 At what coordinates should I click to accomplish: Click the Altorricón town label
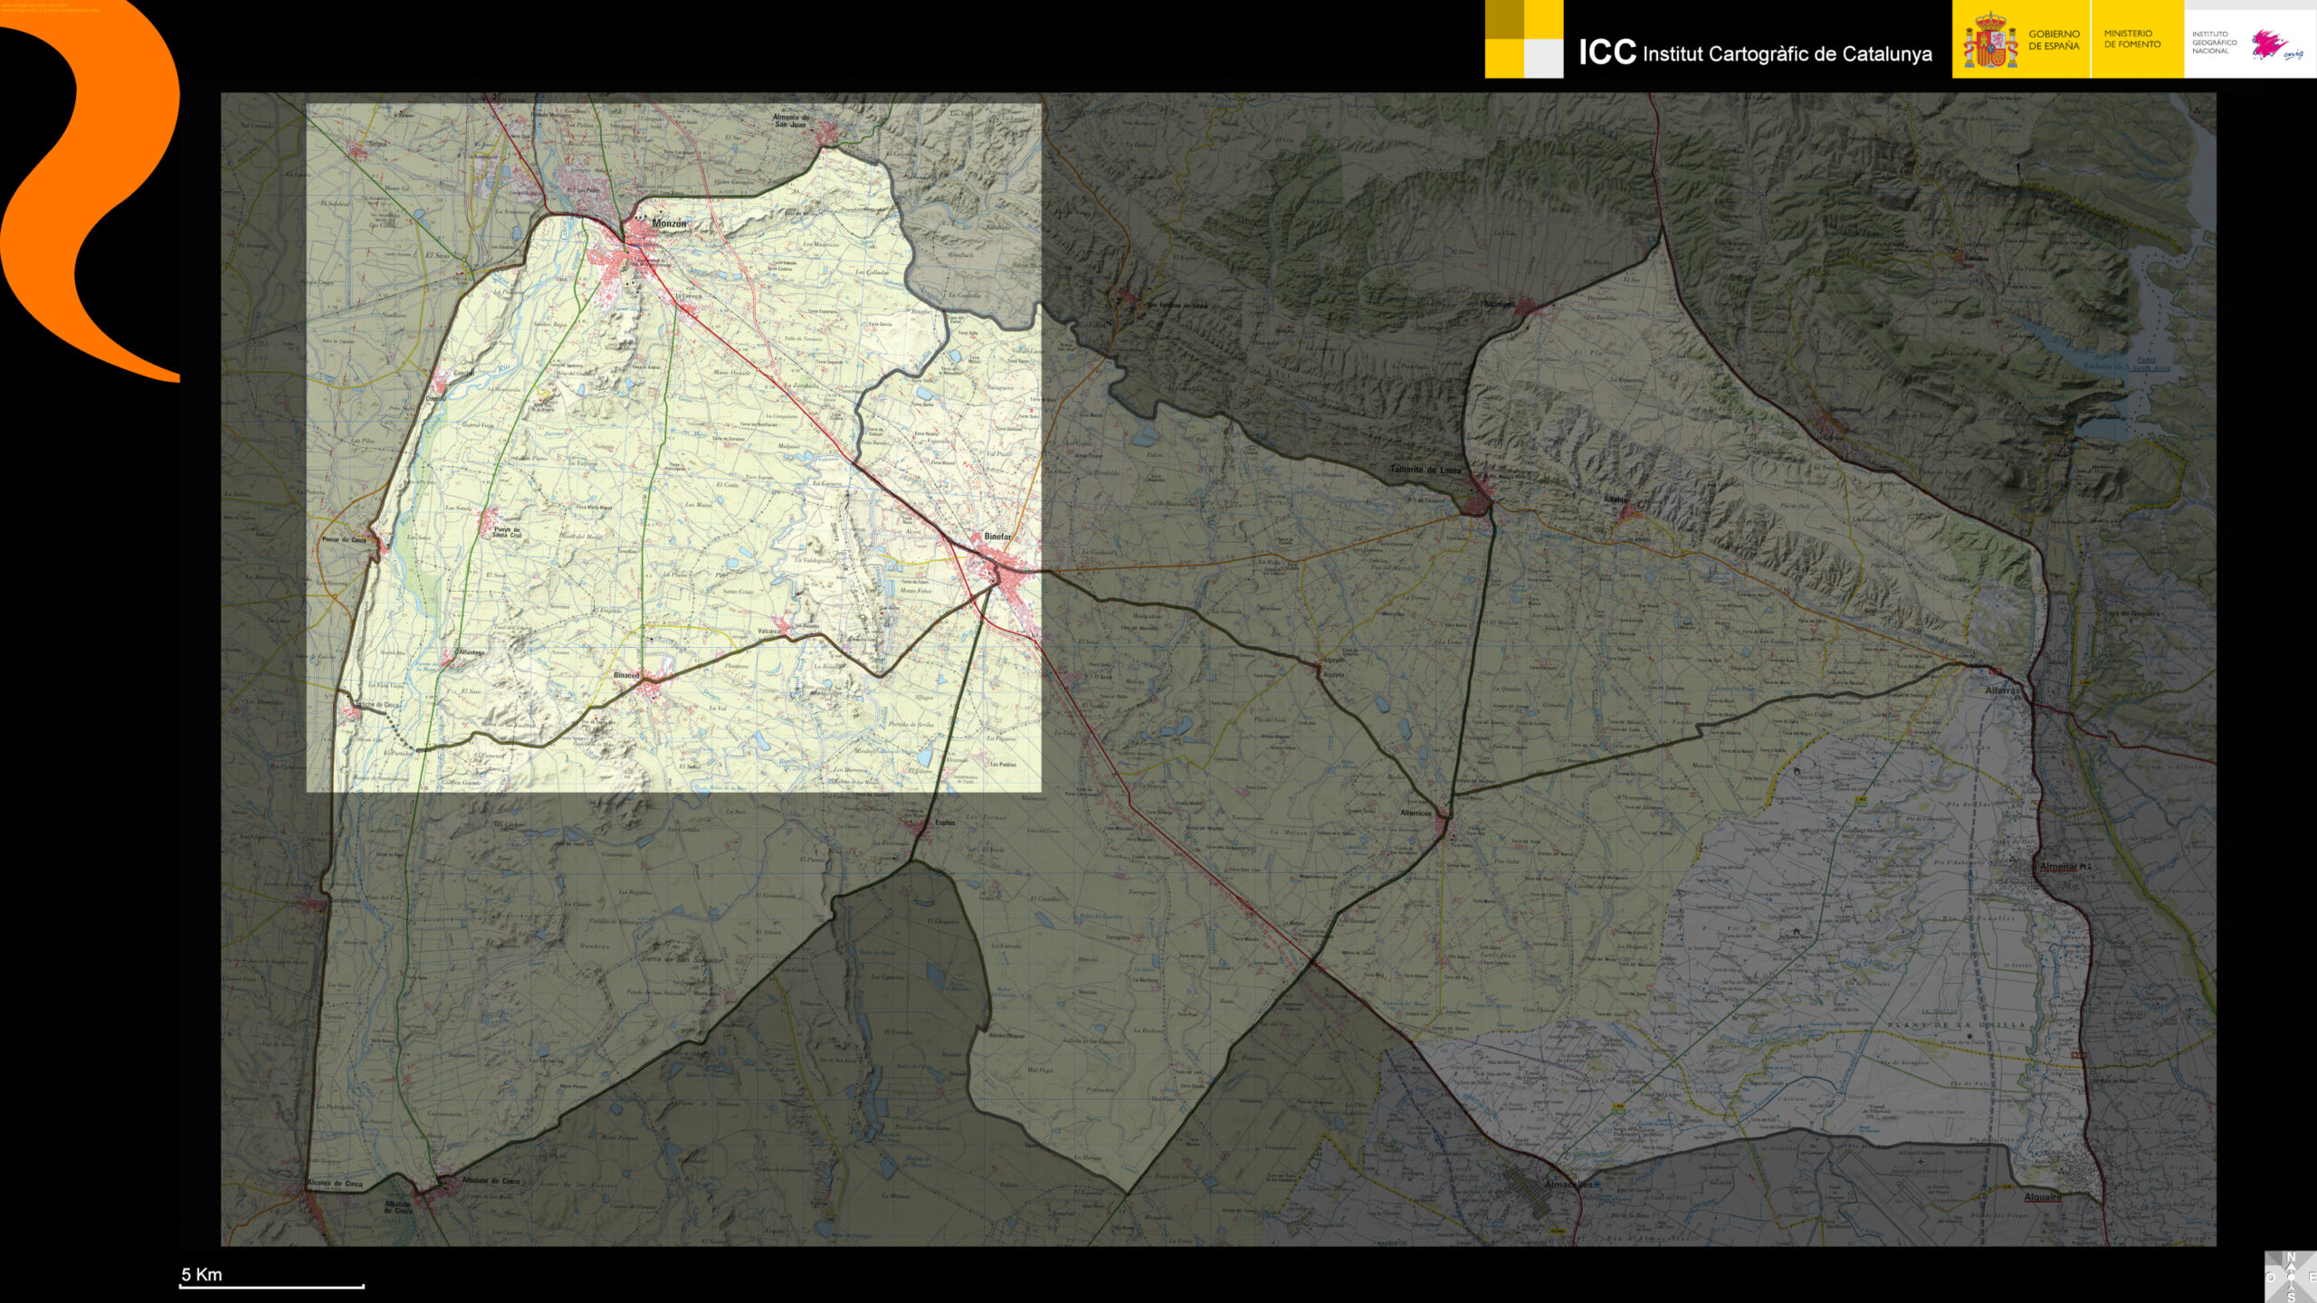[1416, 813]
